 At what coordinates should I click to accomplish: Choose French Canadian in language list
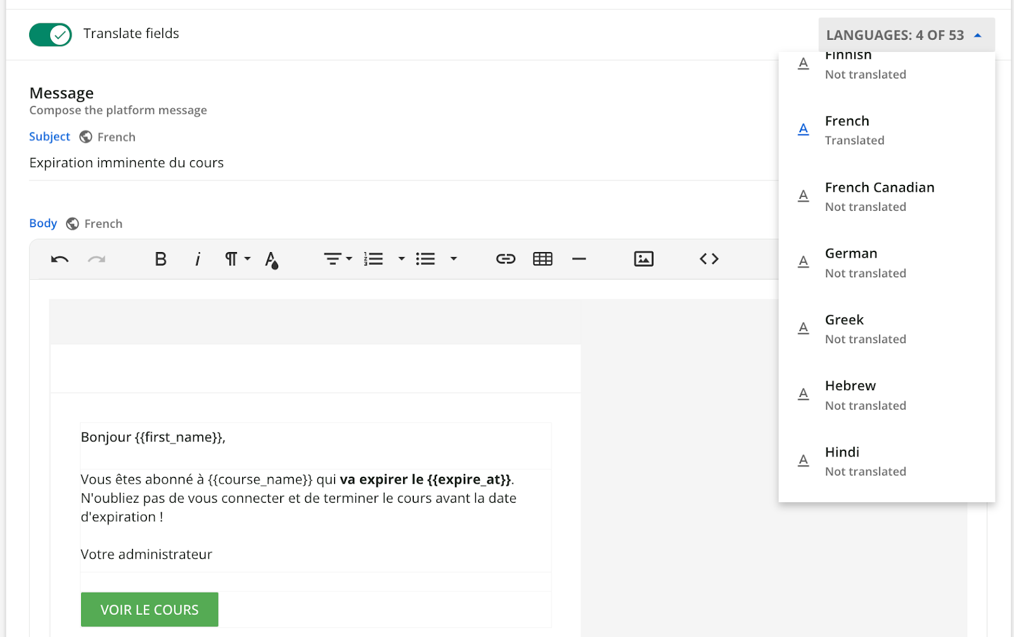pos(879,196)
